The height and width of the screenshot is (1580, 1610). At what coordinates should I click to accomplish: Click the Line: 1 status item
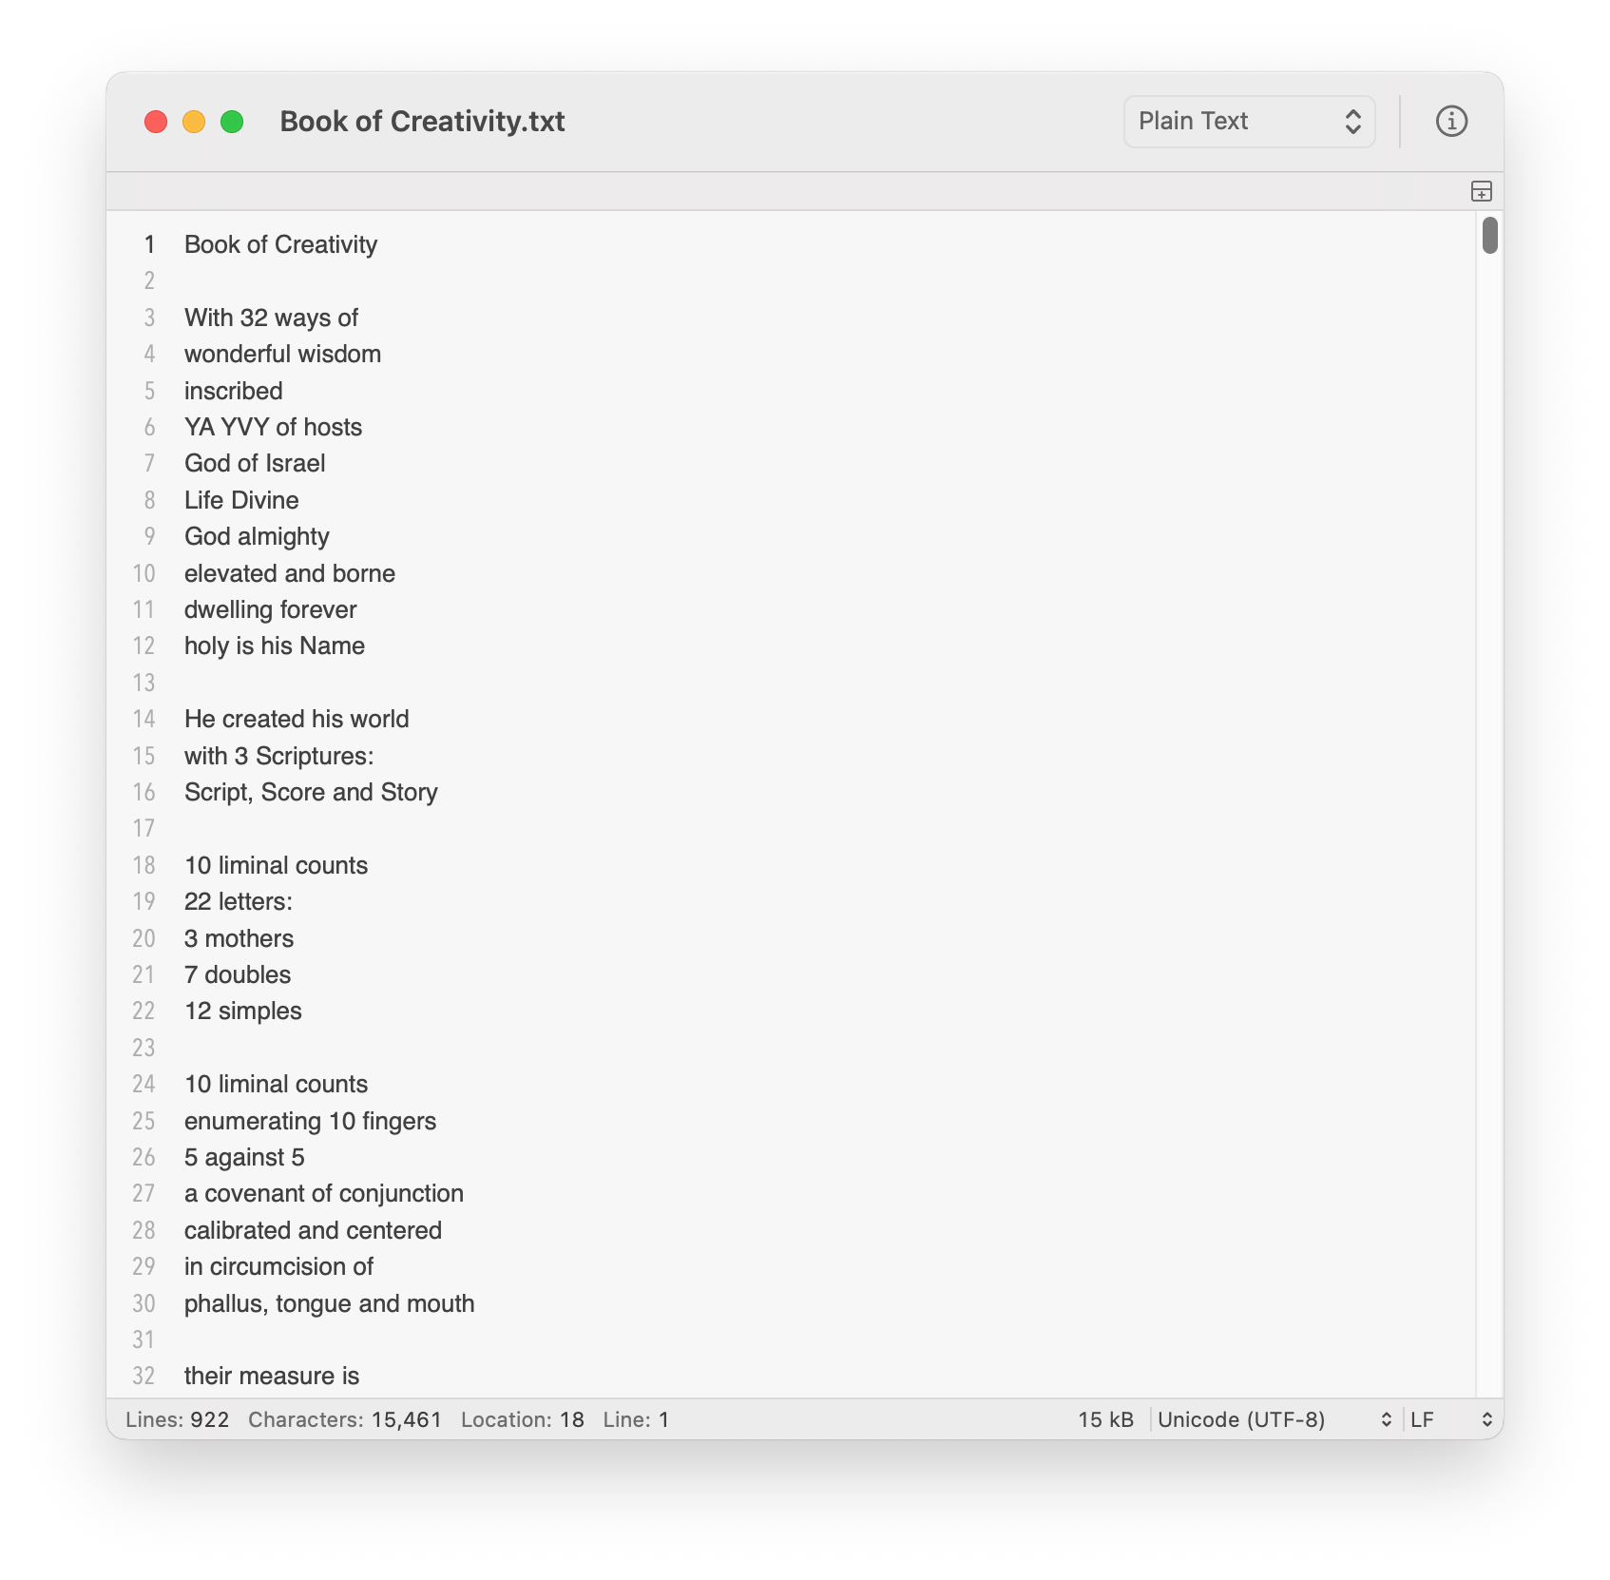pyautogui.click(x=636, y=1419)
